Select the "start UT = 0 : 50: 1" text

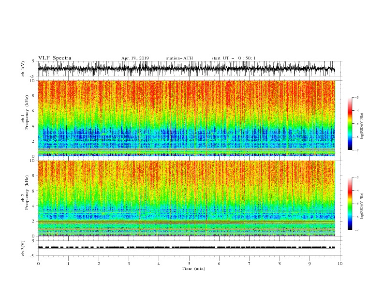point(234,58)
